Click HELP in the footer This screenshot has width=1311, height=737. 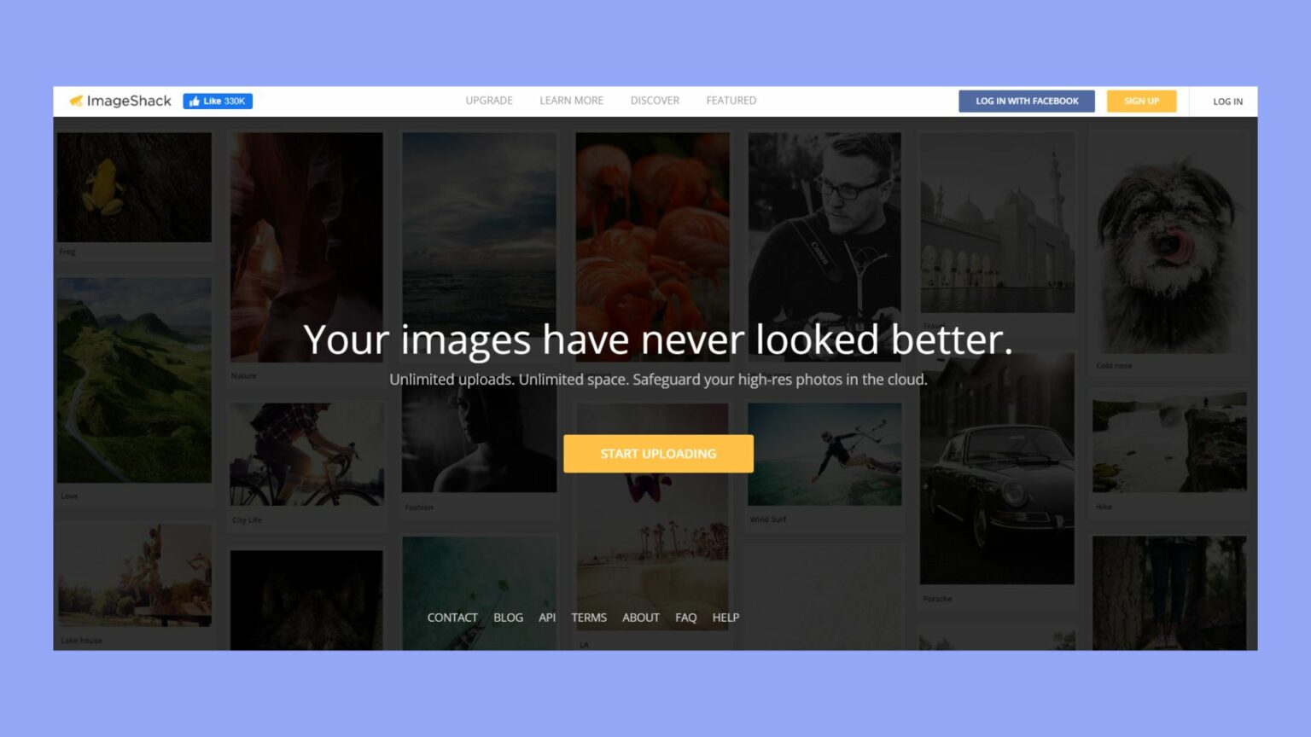(x=725, y=617)
